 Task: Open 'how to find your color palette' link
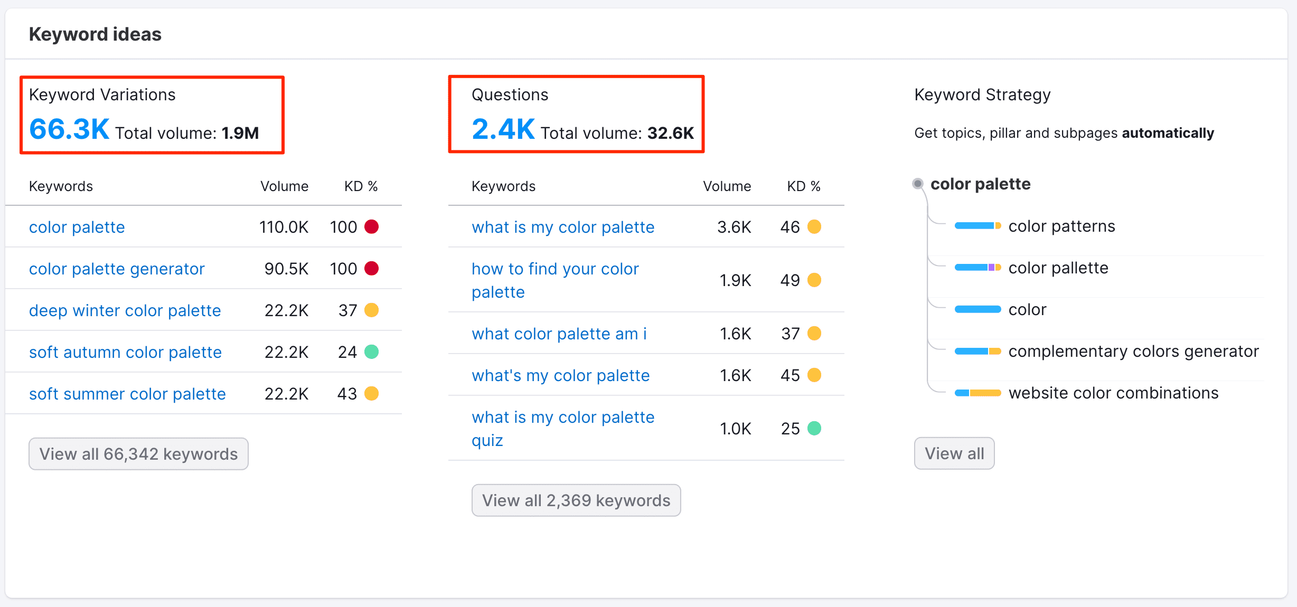point(555,280)
